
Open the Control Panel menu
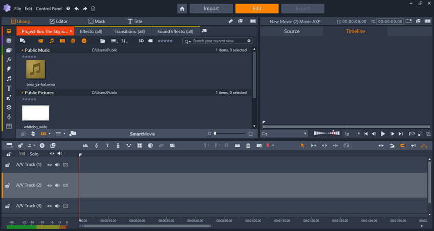[x=49, y=9]
